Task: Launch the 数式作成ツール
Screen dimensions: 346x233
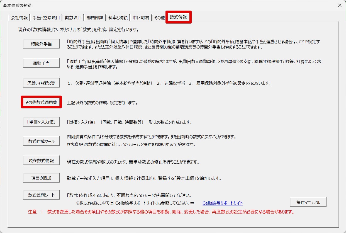Action: tap(41, 141)
